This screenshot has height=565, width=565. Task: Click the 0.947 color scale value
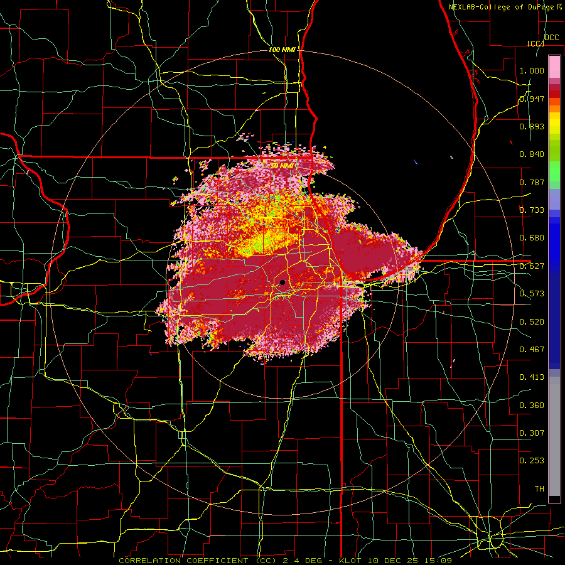point(532,99)
